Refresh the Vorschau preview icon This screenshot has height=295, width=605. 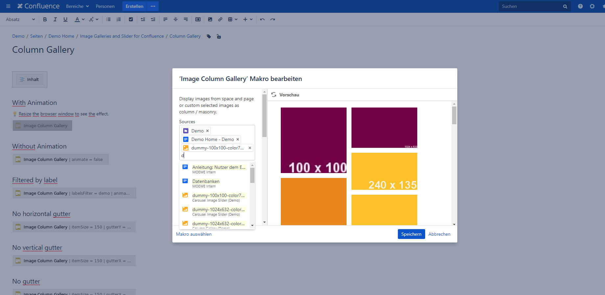[274, 95]
